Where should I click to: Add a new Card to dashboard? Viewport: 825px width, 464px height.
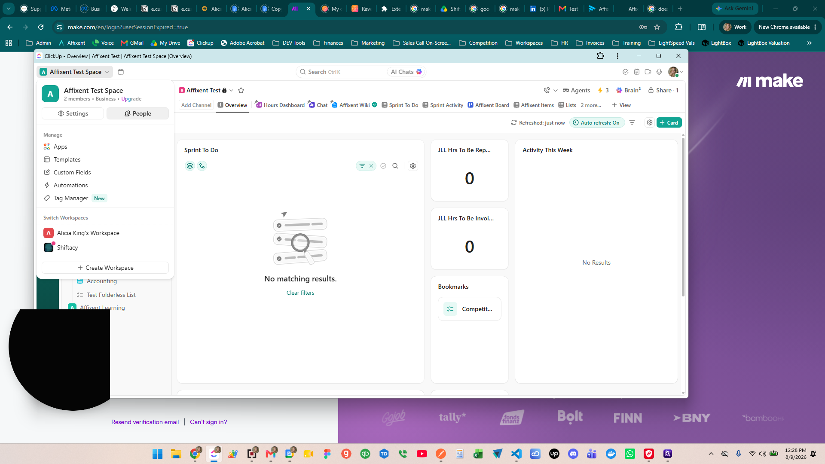coord(669,122)
